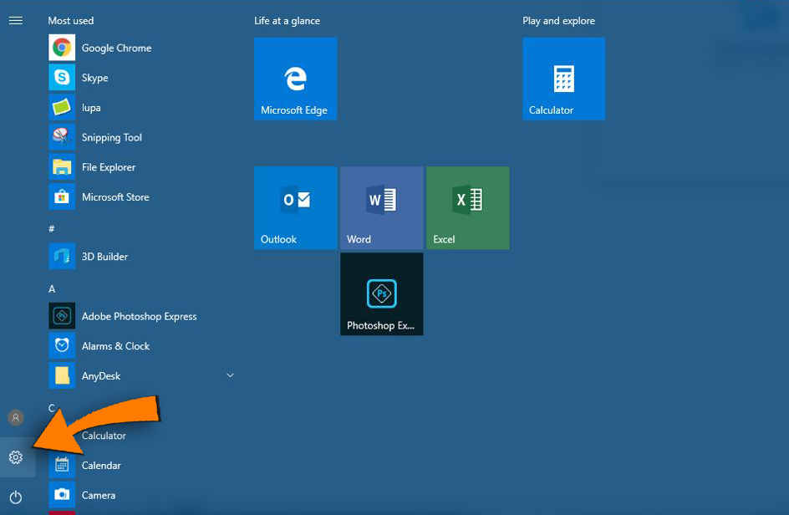
Task: Click the Alarms & Clock text label
Action: click(115, 346)
